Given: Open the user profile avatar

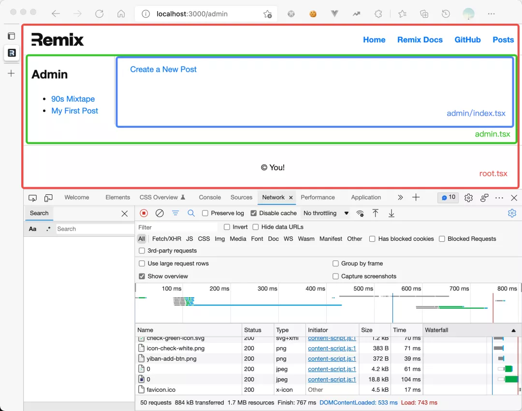Looking at the screenshot, I should (x=468, y=14).
